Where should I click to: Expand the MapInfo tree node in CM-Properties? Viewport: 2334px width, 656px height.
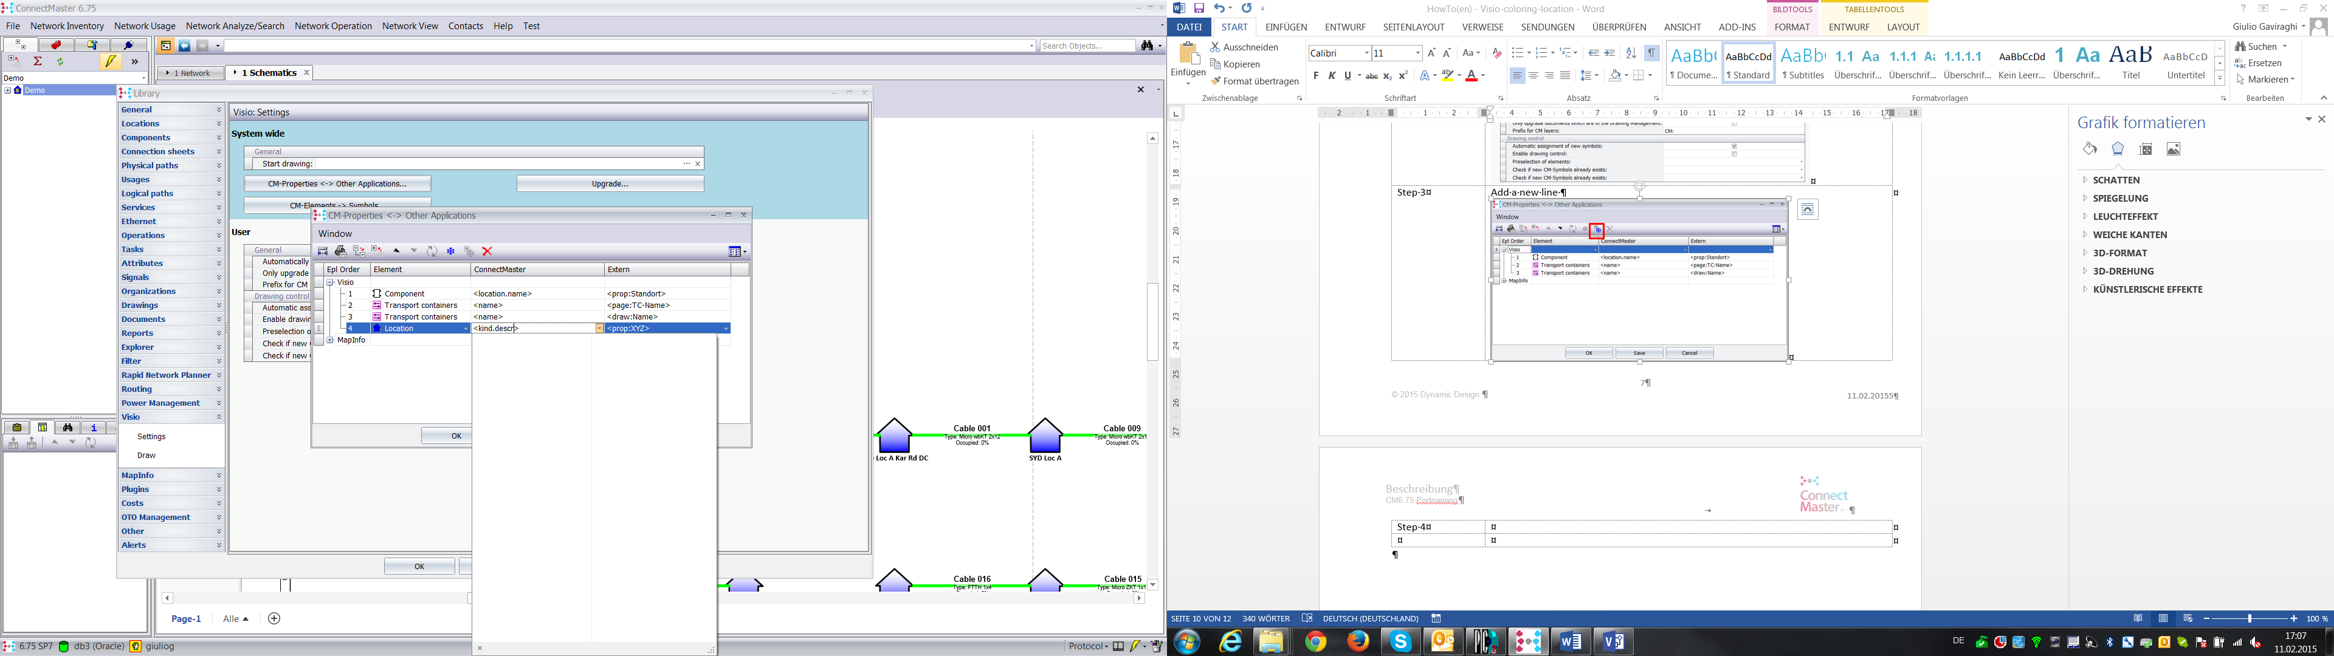point(331,341)
